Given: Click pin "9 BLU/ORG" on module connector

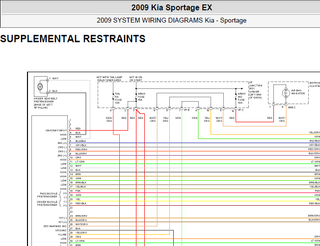Looking at the screenshot, I should coord(79,154).
